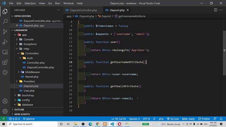Click the split editor right icon
Screen dimensions: 226x127
[x=215, y=10]
